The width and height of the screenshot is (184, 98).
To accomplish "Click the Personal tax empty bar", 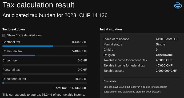I will [x=45, y=74].
